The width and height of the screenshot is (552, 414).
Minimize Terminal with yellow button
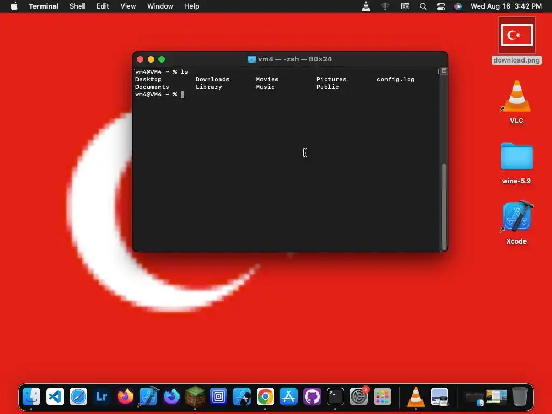coord(151,59)
